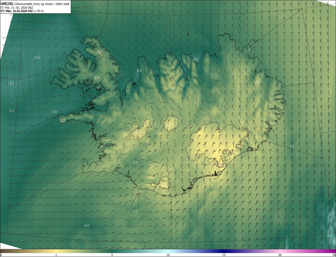The image size is (336, 257).
Task: Select the 3.2 value in the northern Westfjords
Action: 99,52
